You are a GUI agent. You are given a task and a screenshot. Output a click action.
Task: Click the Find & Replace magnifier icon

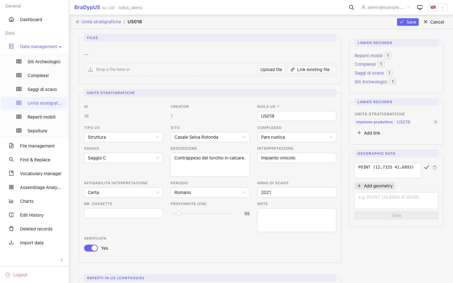click(11, 159)
